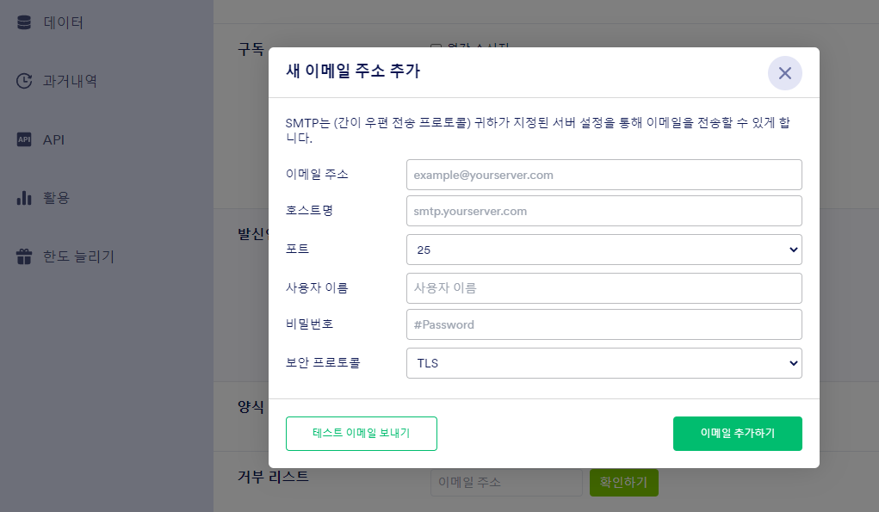Select 한도 늘리기 in the sidebar
This screenshot has width=879, height=512.
tap(78, 256)
